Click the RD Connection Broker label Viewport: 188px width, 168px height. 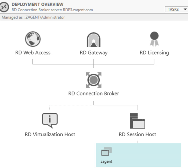(x=93, y=94)
